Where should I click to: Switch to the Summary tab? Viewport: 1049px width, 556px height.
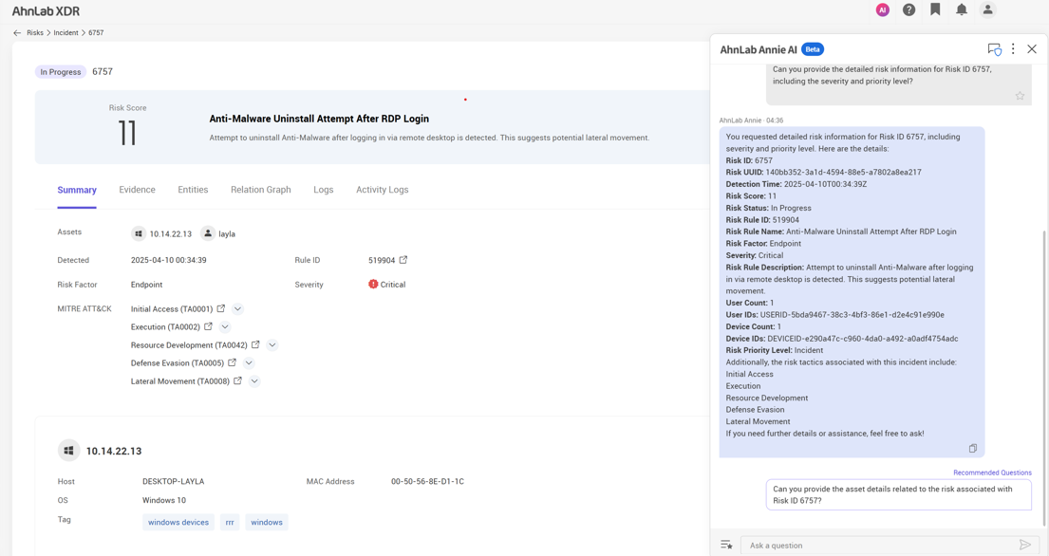77,190
